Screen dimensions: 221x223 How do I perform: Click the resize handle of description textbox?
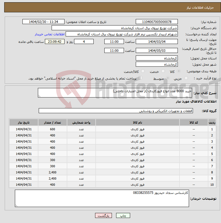click(x=40, y=96)
